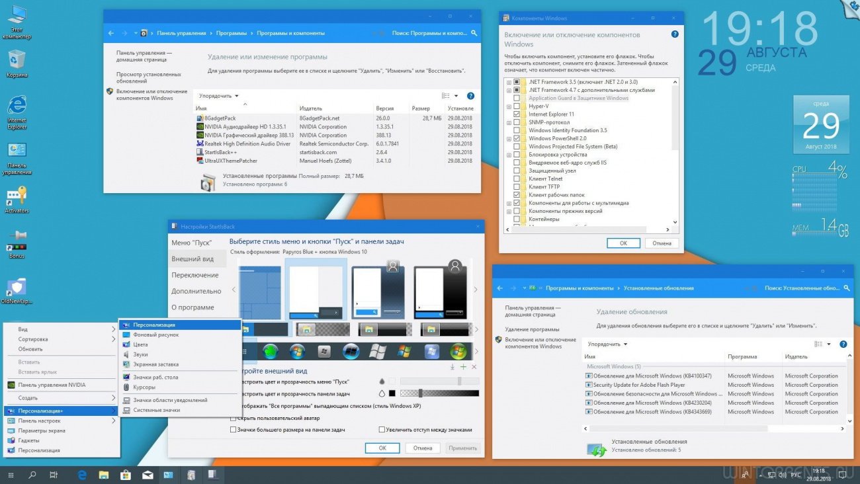
Task: Open the Bonus desktop icon
Action: (17, 244)
